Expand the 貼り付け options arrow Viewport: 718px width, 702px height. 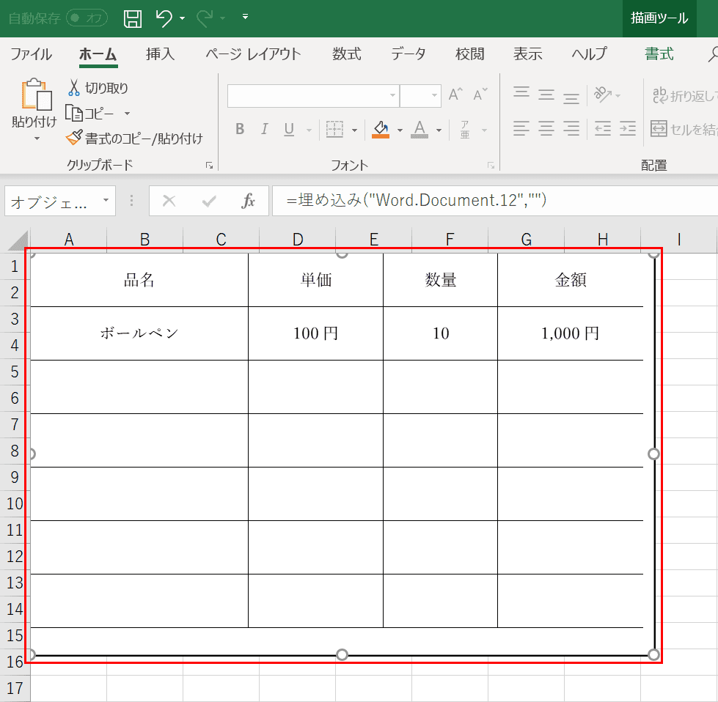point(37,138)
